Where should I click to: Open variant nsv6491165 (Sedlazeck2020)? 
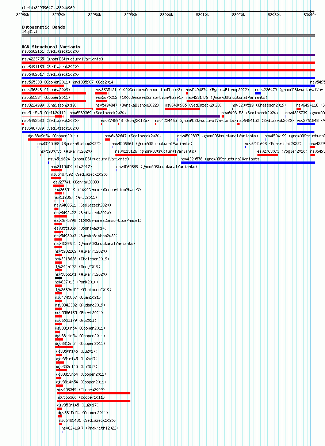click(x=50, y=67)
